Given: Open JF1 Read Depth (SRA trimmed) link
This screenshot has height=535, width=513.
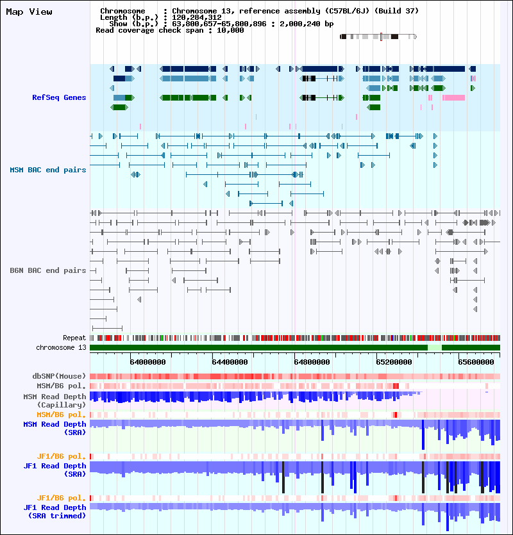Looking at the screenshot, I should [x=55, y=511].
